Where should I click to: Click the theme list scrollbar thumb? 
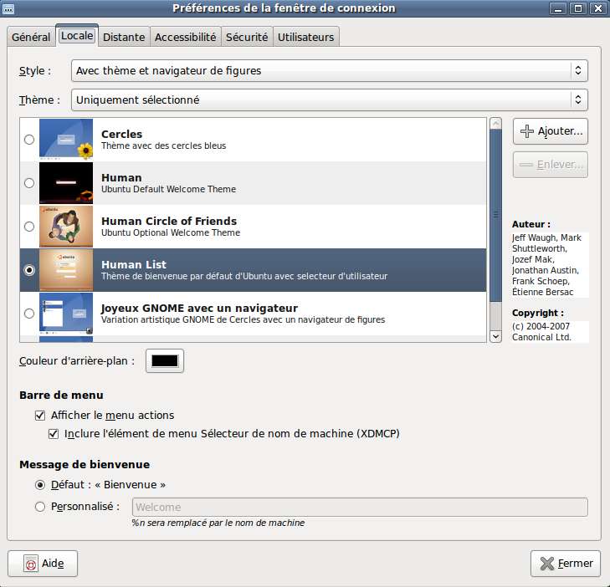495,215
